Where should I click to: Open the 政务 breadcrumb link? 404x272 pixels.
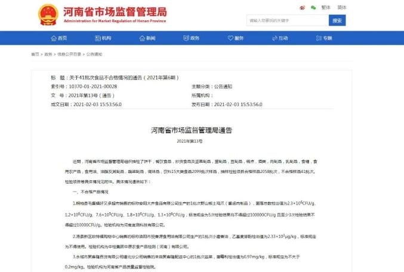point(48,54)
